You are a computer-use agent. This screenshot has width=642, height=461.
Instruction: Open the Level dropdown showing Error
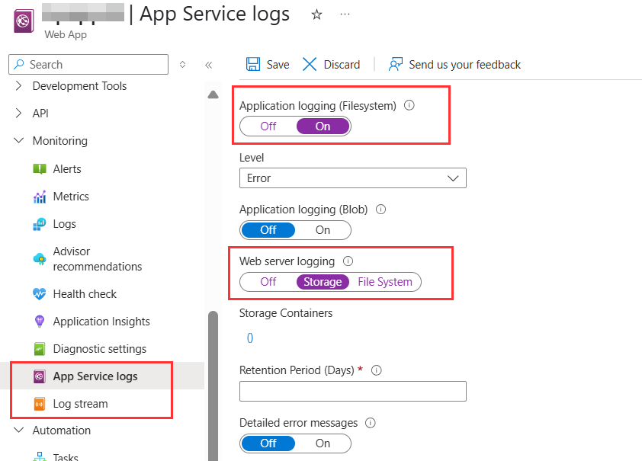tap(353, 178)
